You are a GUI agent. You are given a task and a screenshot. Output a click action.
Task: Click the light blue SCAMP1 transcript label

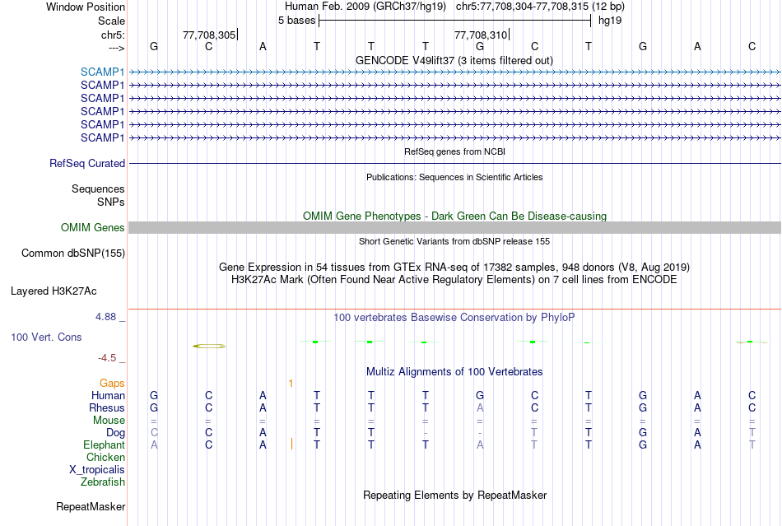click(102, 72)
